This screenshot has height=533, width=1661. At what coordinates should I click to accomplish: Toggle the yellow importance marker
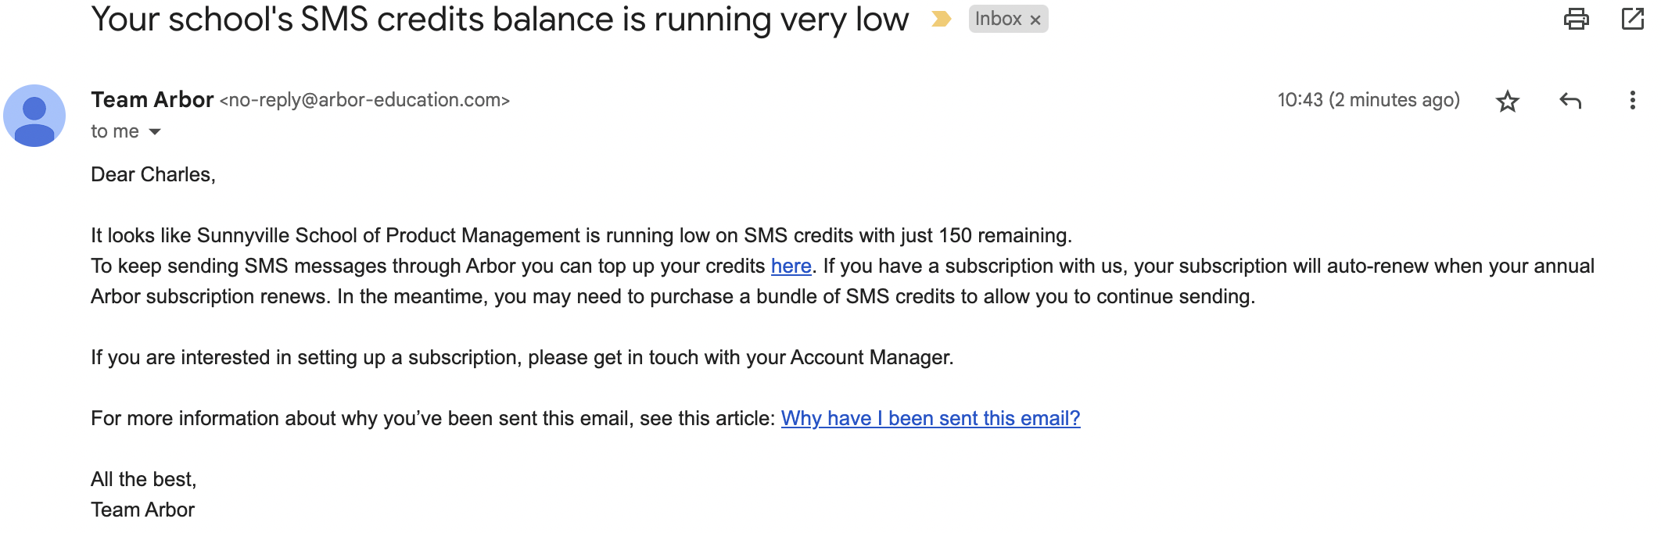(x=942, y=19)
